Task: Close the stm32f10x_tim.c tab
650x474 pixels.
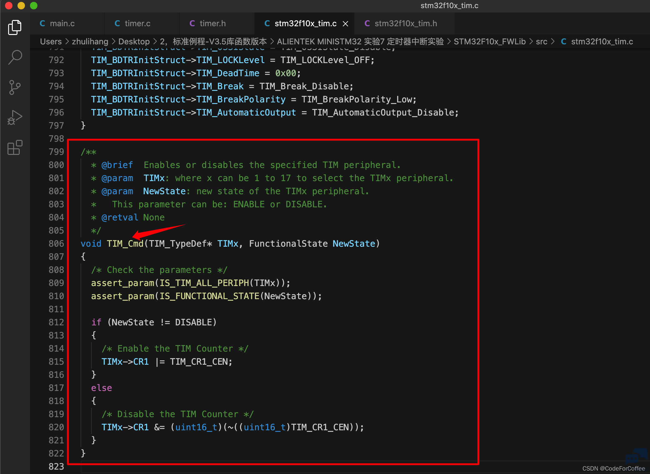Action: pos(345,24)
